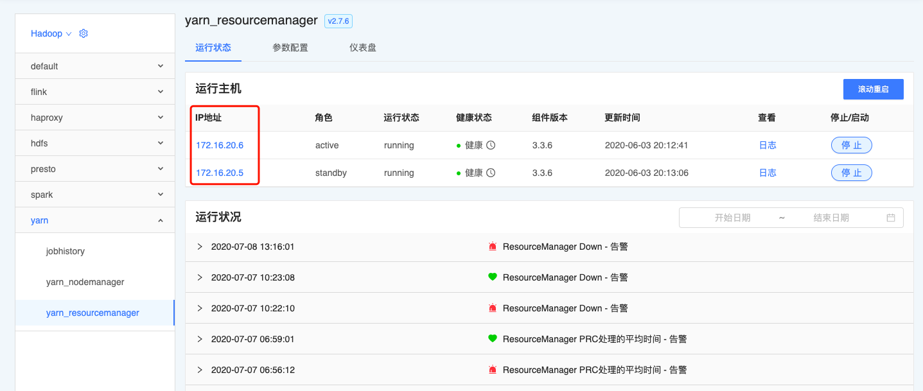Click green heart icon for 2020-07-07 06:59:01 entry
Image resolution: width=923 pixels, height=391 pixels.
pyautogui.click(x=493, y=339)
